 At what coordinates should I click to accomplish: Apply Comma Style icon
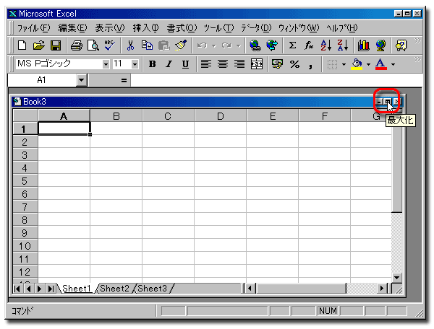311,64
